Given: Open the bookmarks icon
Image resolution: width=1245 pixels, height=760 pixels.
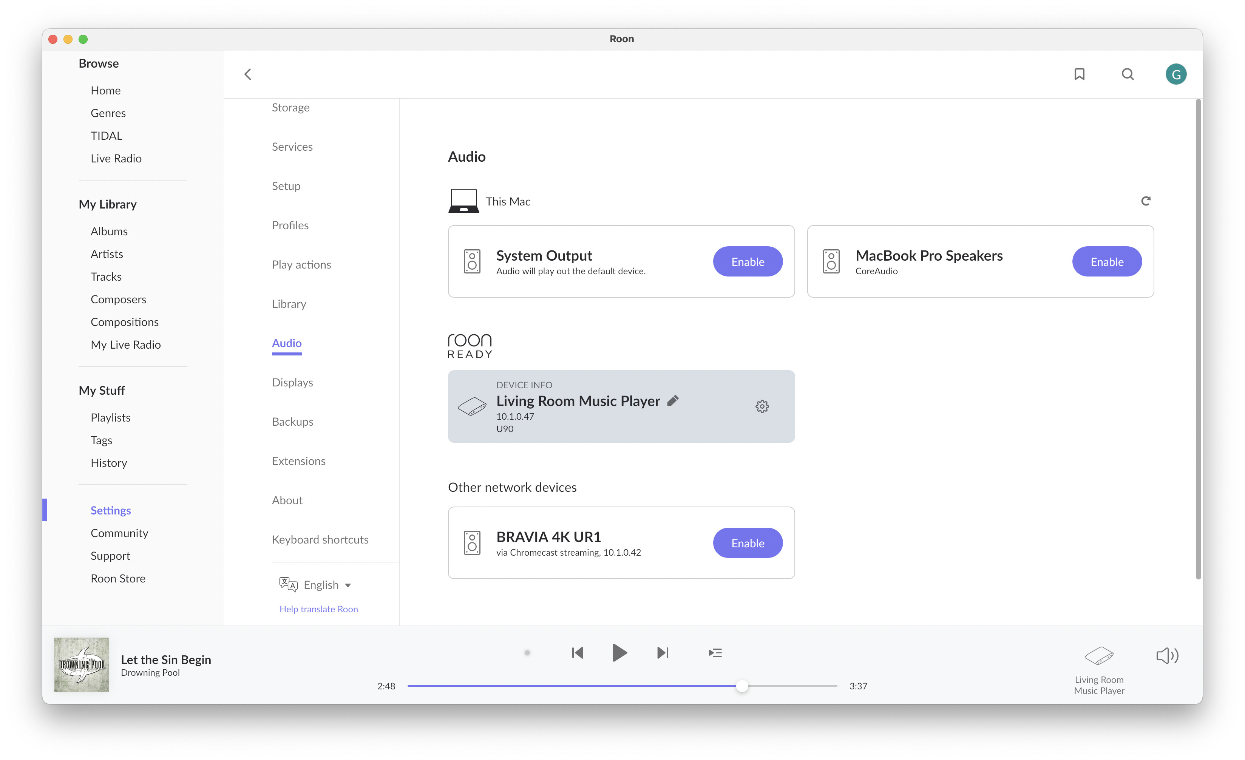Looking at the screenshot, I should point(1079,74).
